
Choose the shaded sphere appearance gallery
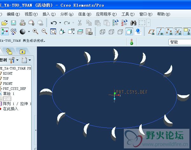point(23,32)
